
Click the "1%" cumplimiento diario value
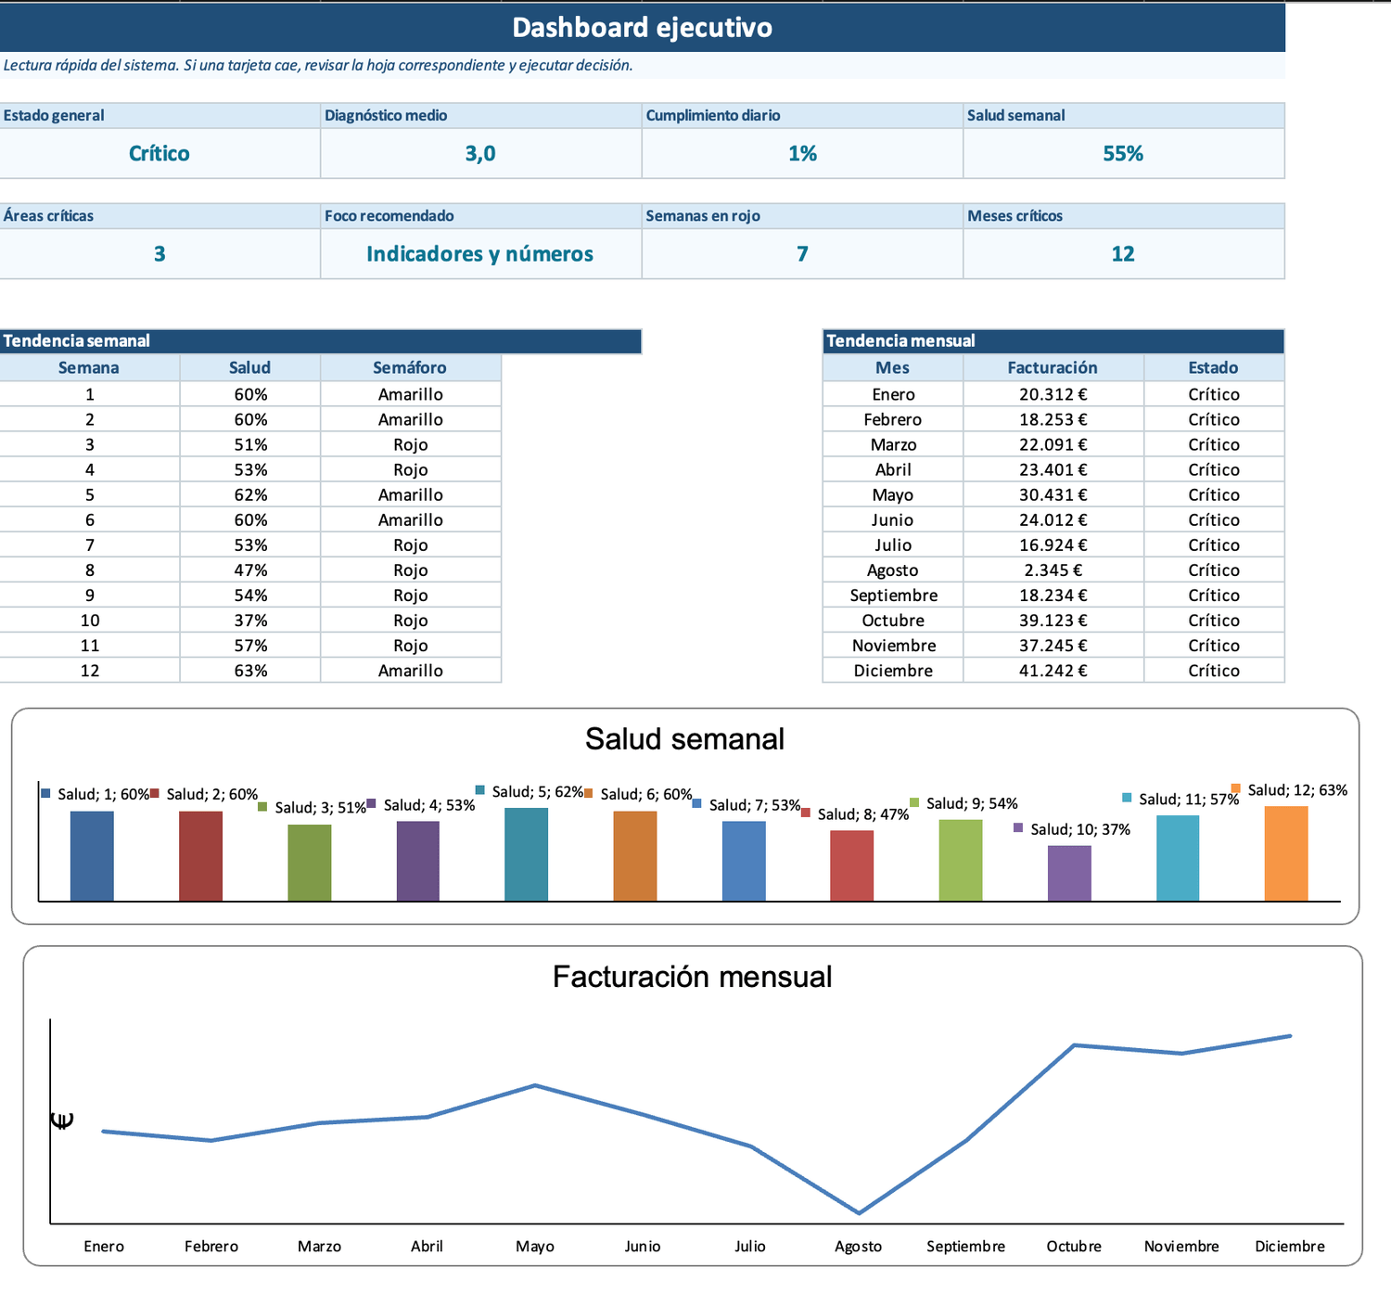tap(802, 153)
